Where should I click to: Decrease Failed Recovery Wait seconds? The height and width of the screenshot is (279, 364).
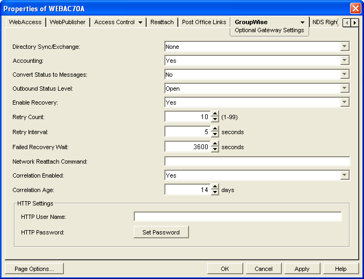click(x=215, y=149)
